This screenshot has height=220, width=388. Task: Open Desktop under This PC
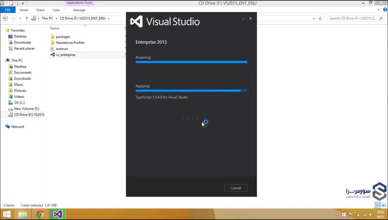pyautogui.click(x=20, y=66)
